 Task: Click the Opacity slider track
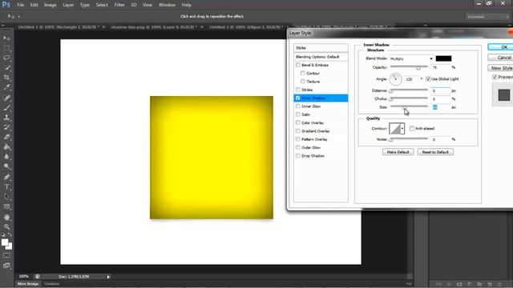point(409,67)
